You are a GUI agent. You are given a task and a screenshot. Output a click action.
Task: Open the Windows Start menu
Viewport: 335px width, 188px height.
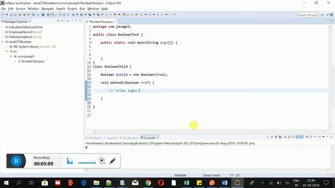coord(6,183)
